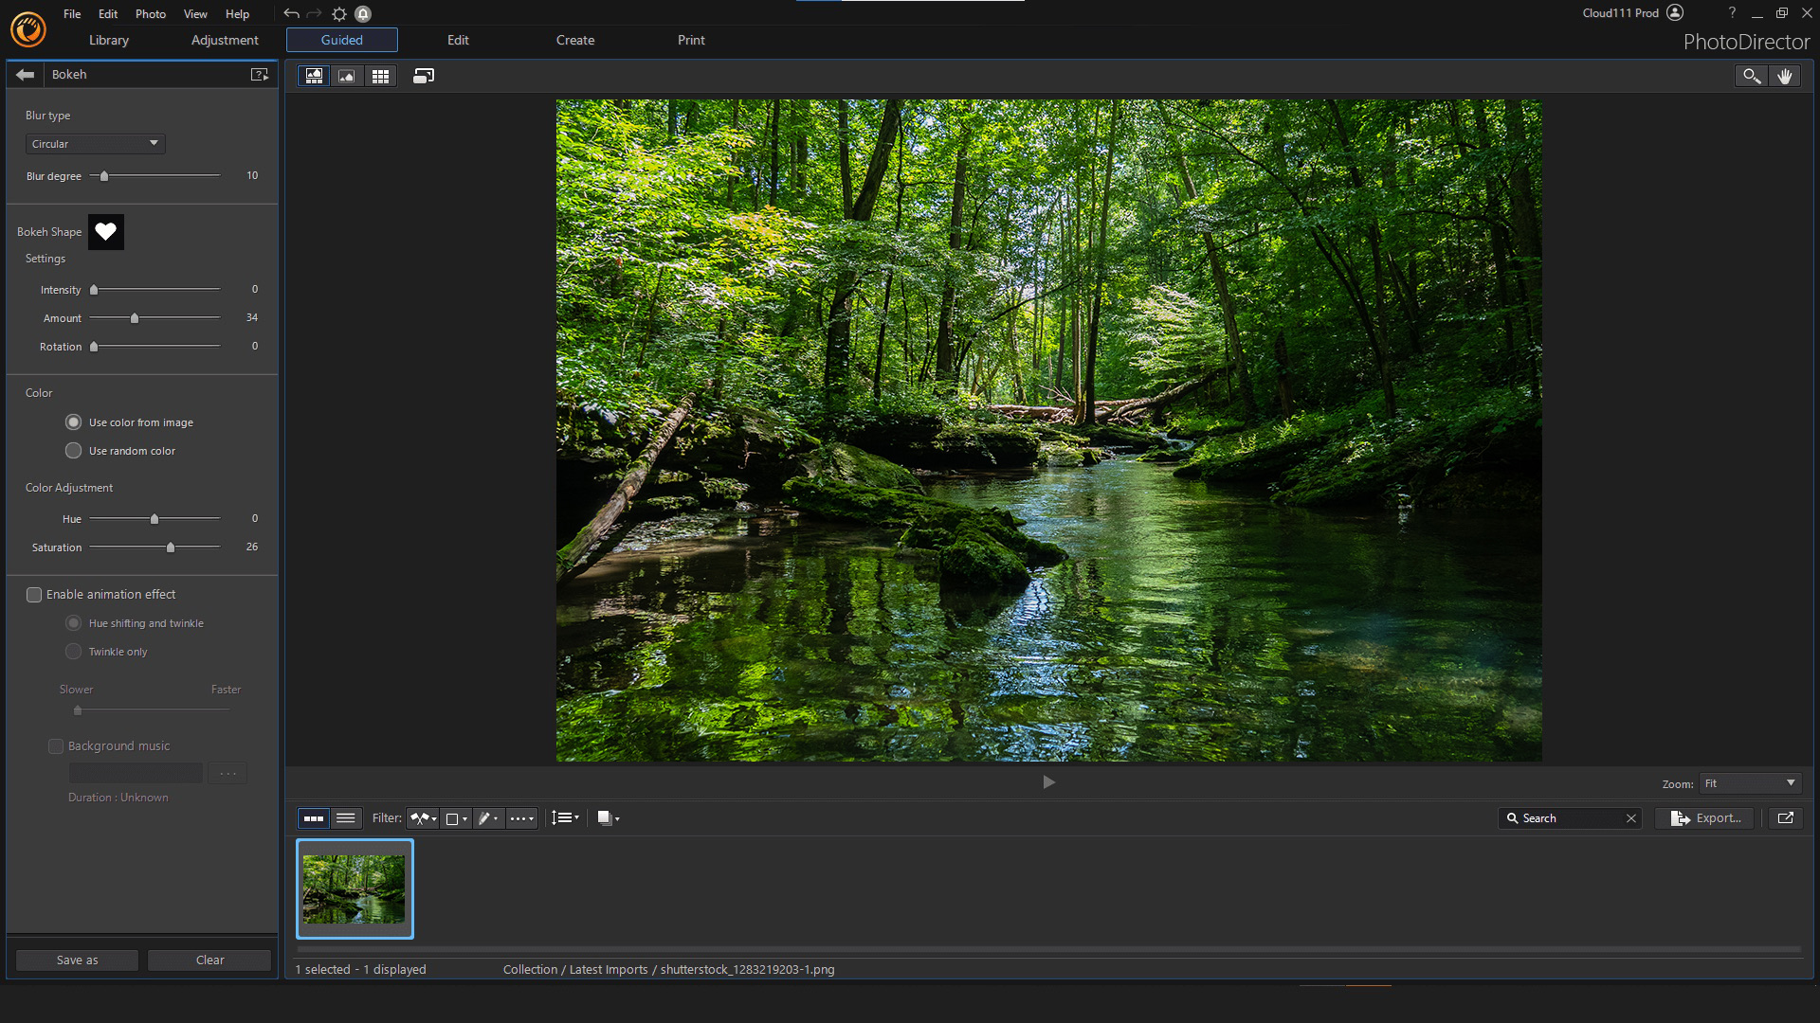Click the back arrow in Bokeh panel

(26, 75)
